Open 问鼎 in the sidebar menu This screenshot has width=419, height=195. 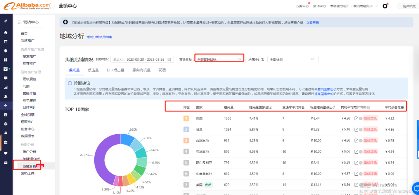(x=26, y=86)
